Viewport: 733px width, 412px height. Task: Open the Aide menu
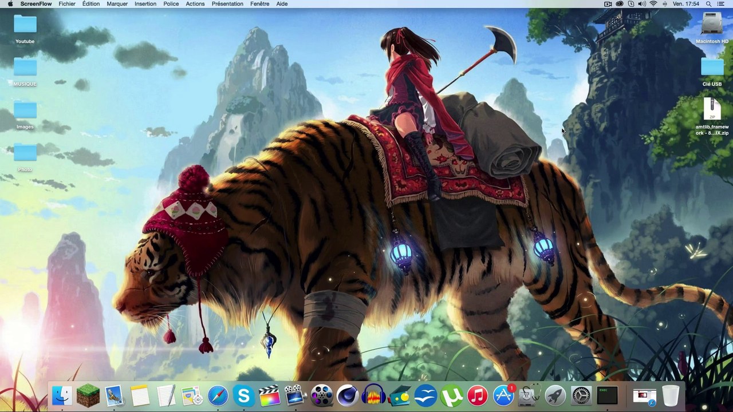[x=282, y=4]
